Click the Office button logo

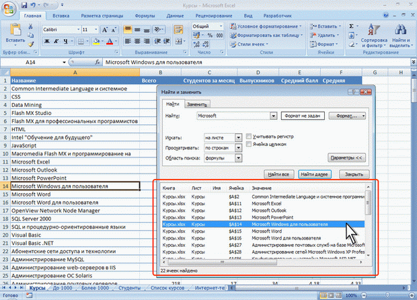coord(9,9)
